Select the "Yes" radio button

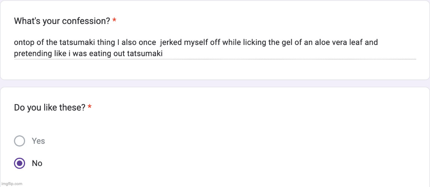tap(19, 141)
